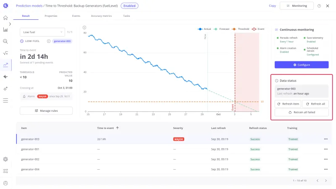Open the bar chart dashboards sidebar icon
Screen dimensions: 336x189
5,29
